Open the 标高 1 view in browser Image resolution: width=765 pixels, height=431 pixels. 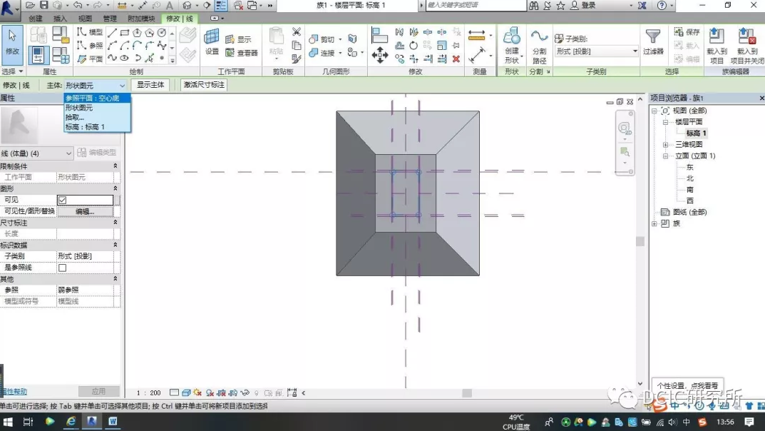tap(697, 133)
